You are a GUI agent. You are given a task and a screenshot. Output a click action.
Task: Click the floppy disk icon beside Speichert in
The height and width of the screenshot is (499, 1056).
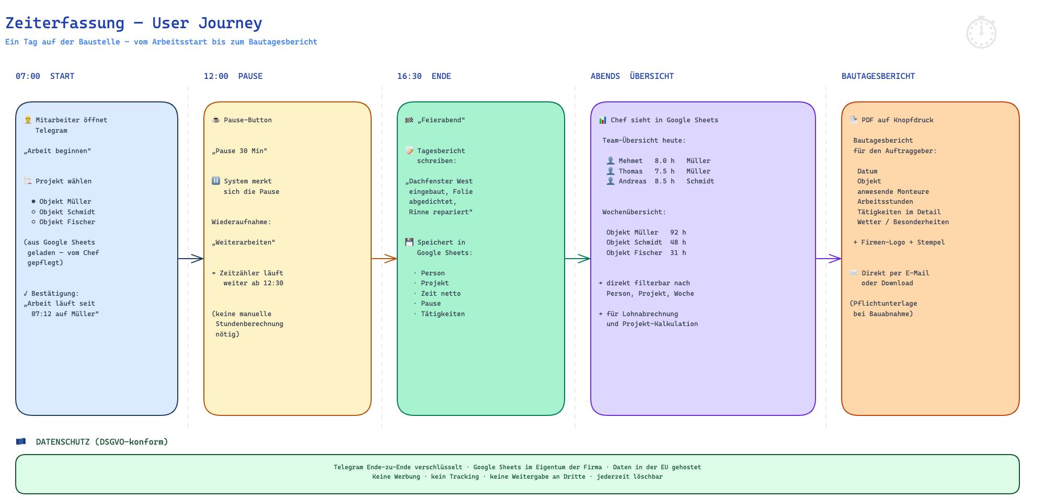pos(409,242)
